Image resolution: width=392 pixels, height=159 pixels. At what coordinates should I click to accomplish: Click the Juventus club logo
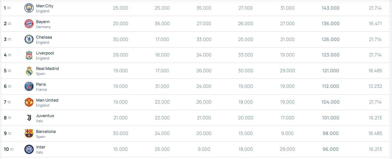pyautogui.click(x=29, y=118)
